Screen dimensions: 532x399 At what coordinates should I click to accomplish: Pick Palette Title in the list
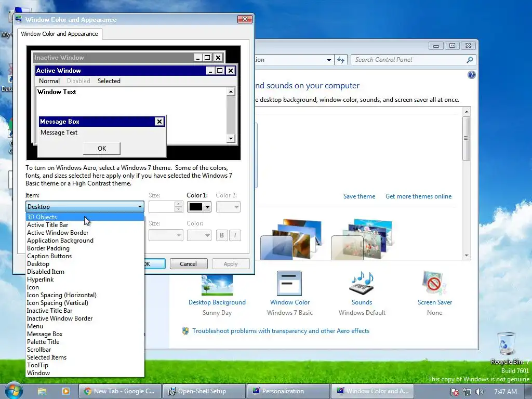[x=85, y=342]
